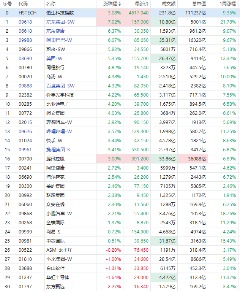The image size is (240, 292).
Task: Select 蔚来-SW name cell
Action: pyautogui.click(x=55, y=49)
